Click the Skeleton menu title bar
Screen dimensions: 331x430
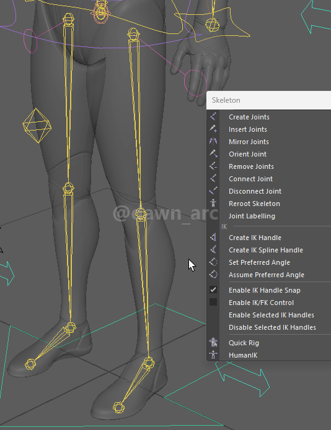268,100
